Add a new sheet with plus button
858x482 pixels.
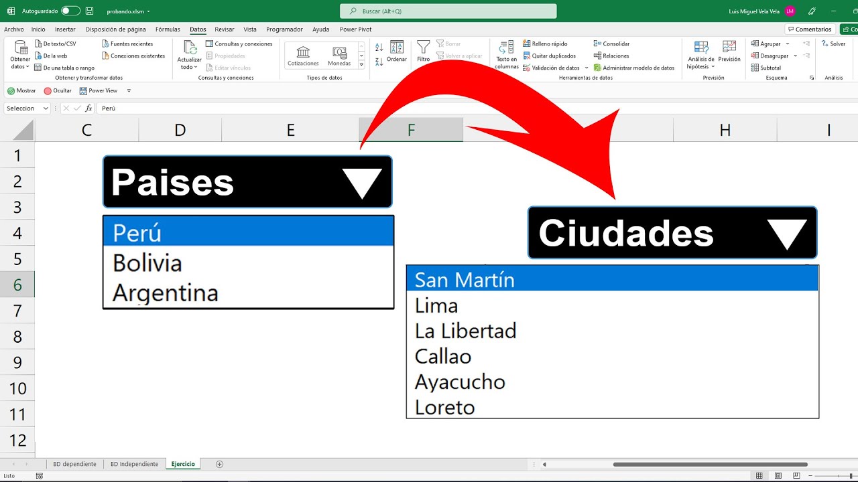219,464
